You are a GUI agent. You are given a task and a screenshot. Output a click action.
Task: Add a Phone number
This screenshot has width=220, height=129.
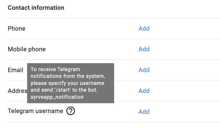click(144, 28)
